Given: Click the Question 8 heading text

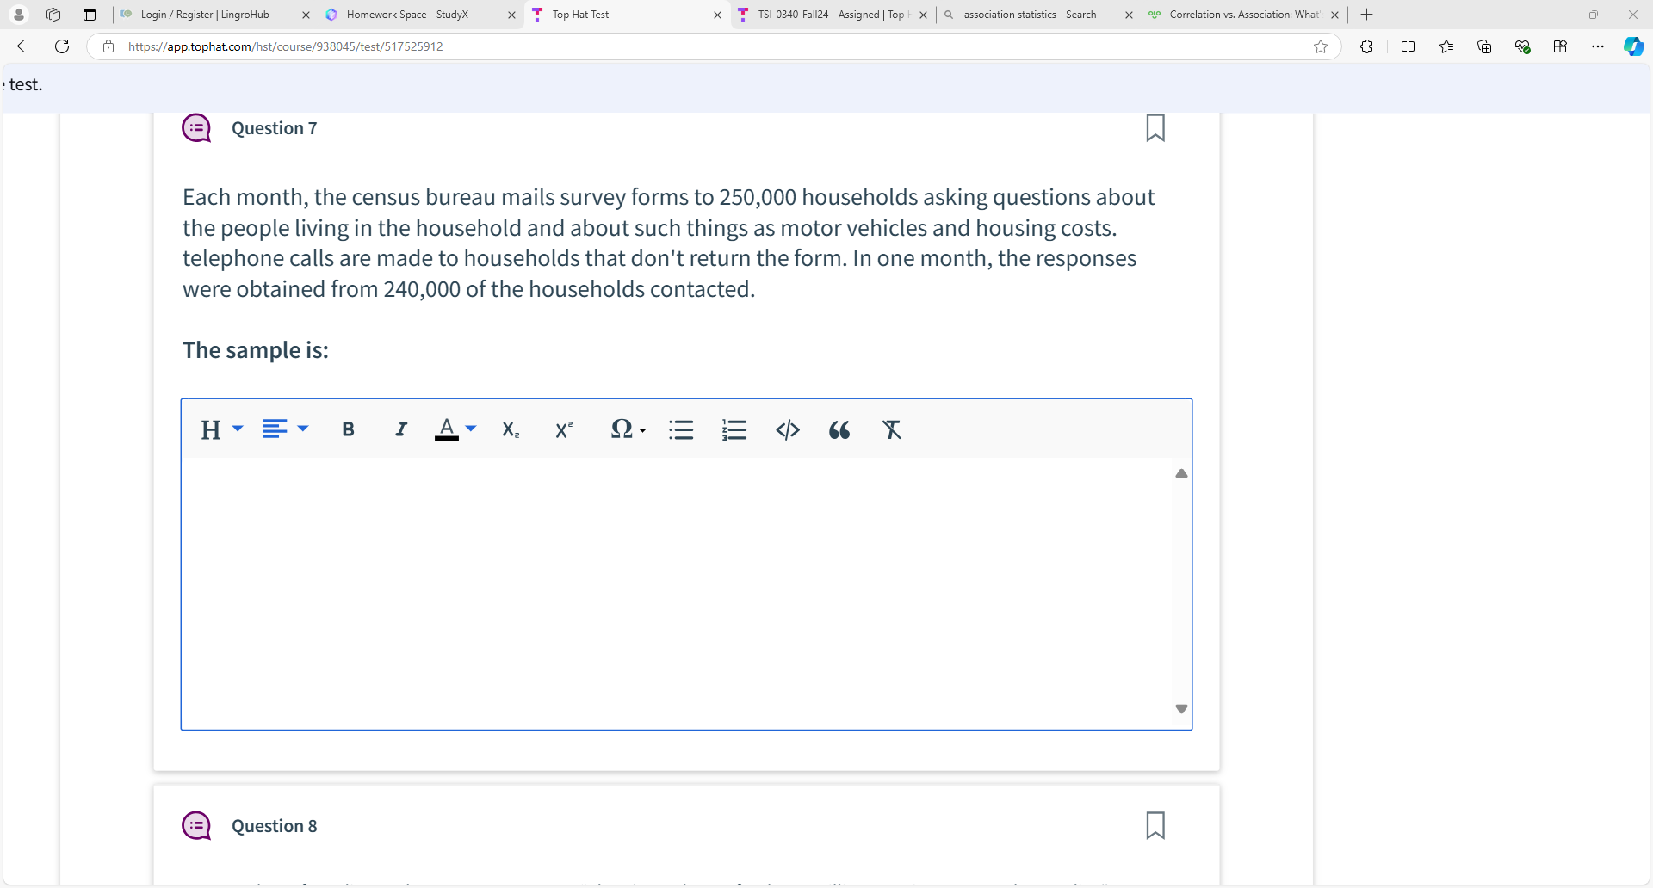Looking at the screenshot, I should (x=274, y=826).
